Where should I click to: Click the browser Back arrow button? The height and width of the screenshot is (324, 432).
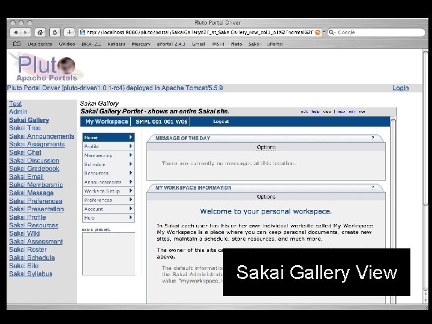(x=16, y=32)
